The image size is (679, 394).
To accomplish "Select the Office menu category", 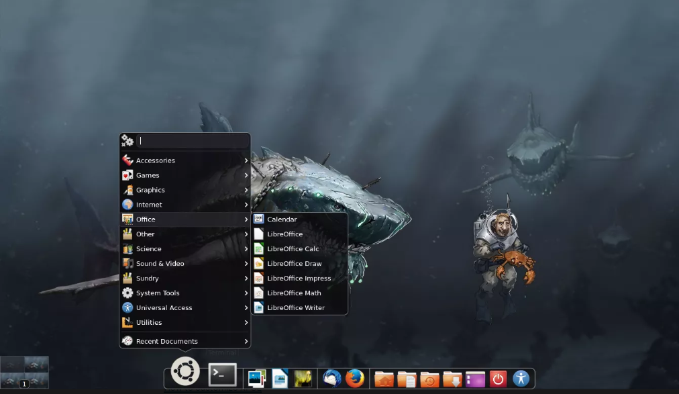I will tap(185, 219).
